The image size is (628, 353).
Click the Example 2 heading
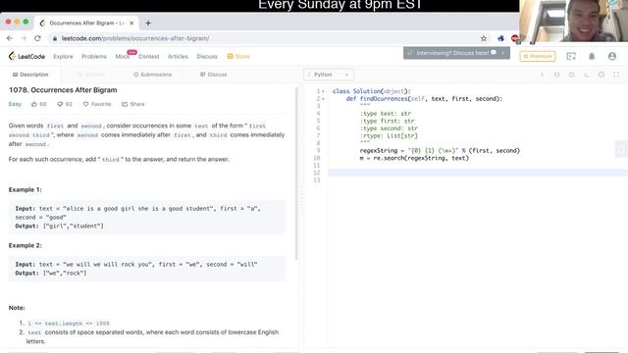click(x=26, y=245)
